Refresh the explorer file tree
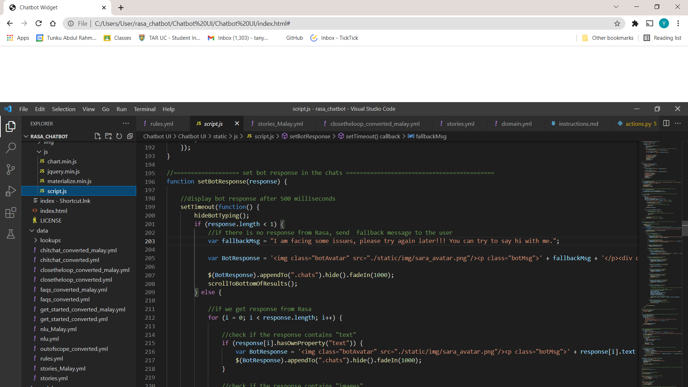The image size is (688, 387). pyautogui.click(x=119, y=136)
